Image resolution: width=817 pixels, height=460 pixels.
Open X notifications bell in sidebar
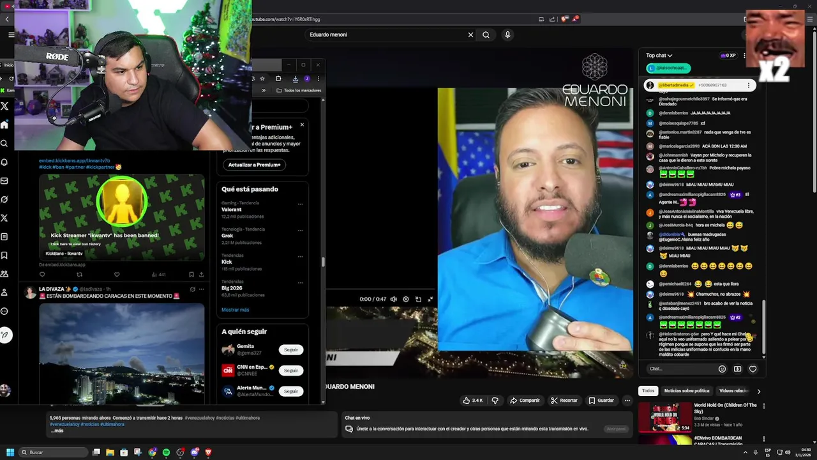click(x=4, y=162)
